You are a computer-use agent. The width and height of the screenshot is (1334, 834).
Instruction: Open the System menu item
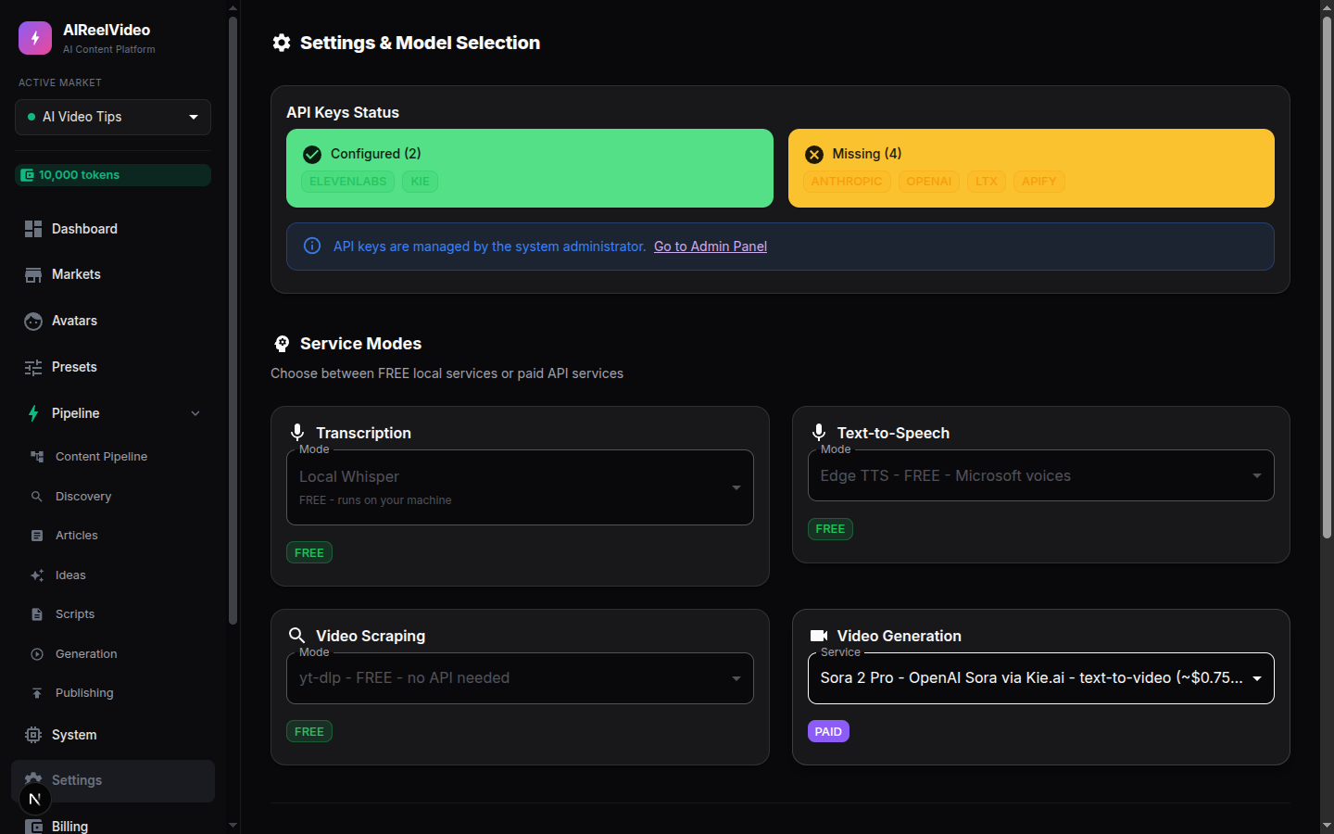pos(74,735)
